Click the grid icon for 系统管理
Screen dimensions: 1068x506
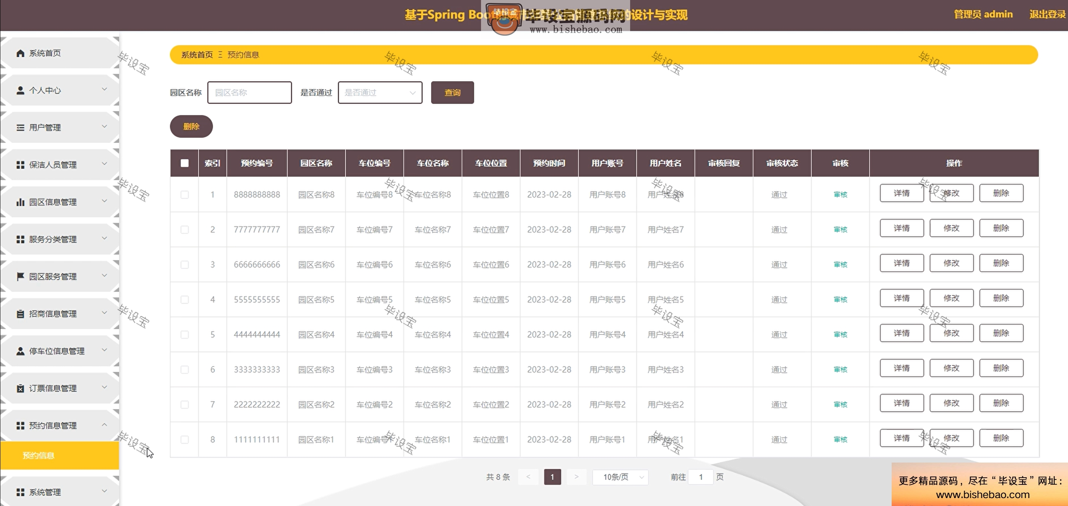pos(20,492)
